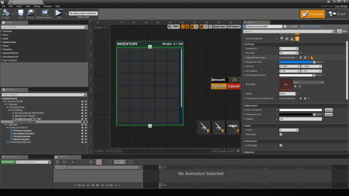This screenshot has width=349, height=196.
Task: Expand the Common palette category
Action: pos(7,31)
